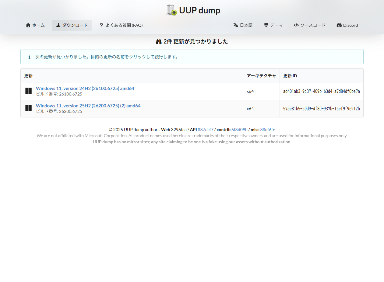Open API commit 887dcf7 link
Viewport: 384px width, 282px height.
(x=206, y=130)
